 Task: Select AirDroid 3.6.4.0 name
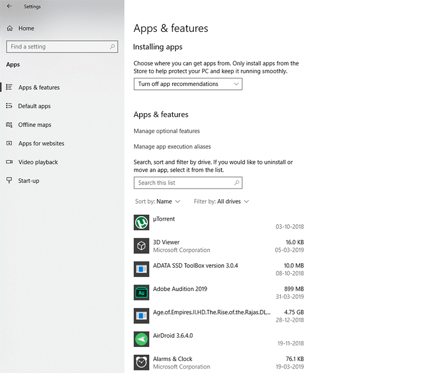tap(173, 336)
